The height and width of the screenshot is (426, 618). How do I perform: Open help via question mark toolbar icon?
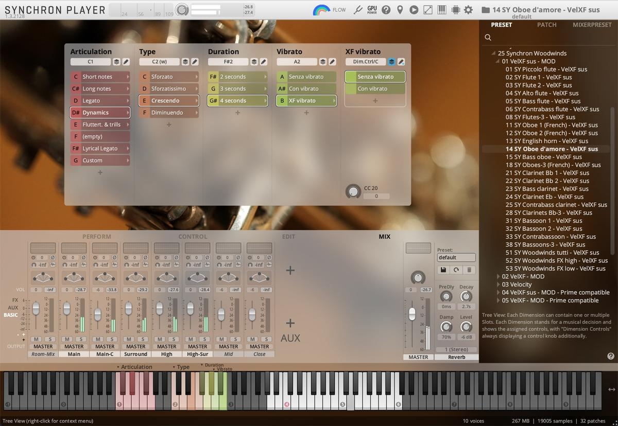pos(386,10)
